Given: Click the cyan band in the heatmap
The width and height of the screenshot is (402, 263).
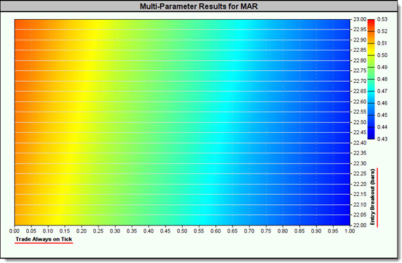Looking at the screenshot, I should (x=236, y=121).
